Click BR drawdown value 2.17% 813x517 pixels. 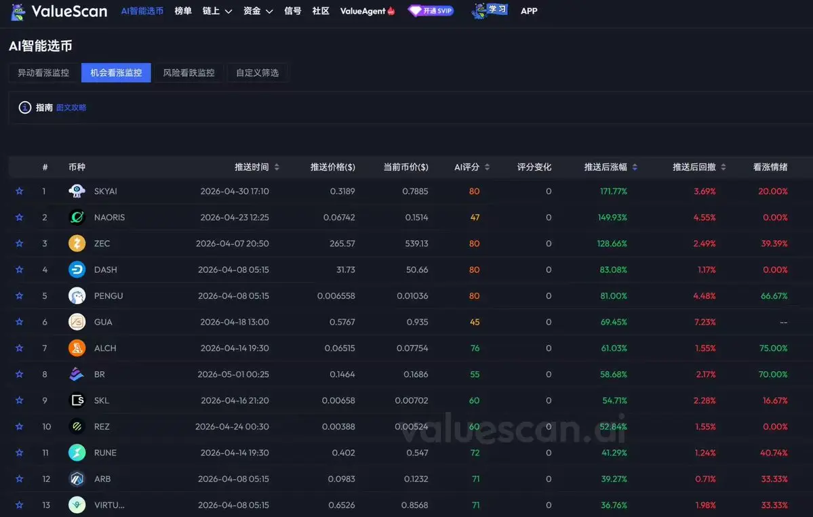pos(706,374)
